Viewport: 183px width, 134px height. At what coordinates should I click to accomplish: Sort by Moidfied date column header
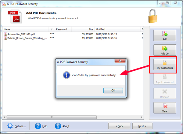[x=117, y=29]
